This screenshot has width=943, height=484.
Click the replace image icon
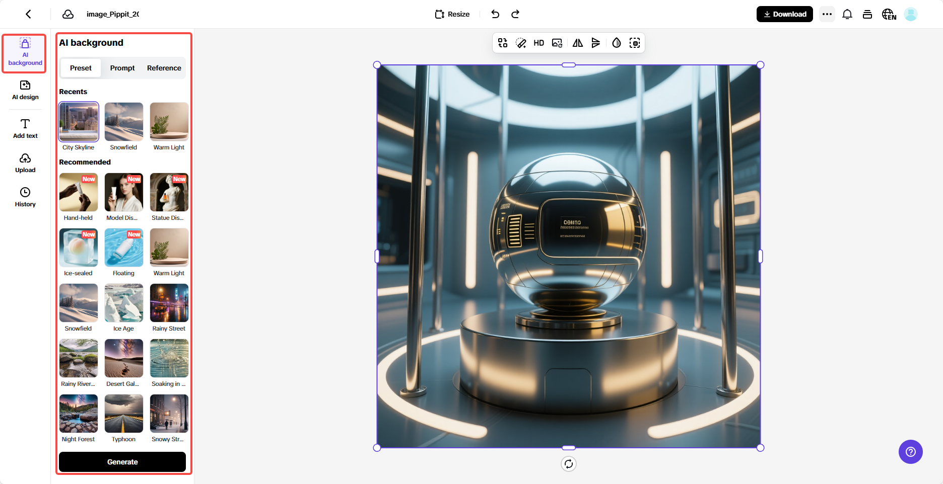coord(557,43)
